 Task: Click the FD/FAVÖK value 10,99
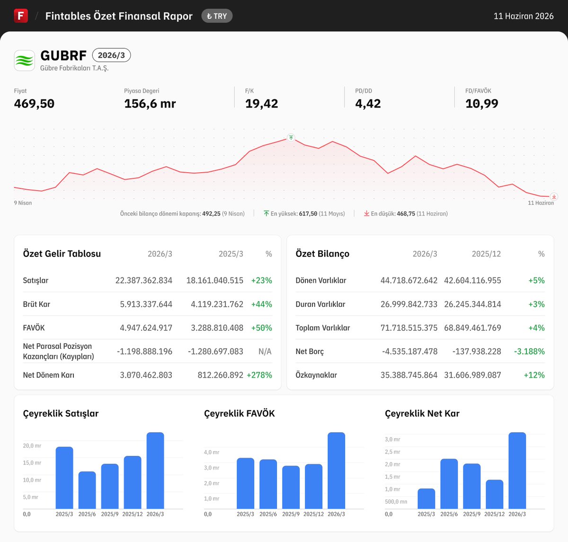pyautogui.click(x=482, y=104)
